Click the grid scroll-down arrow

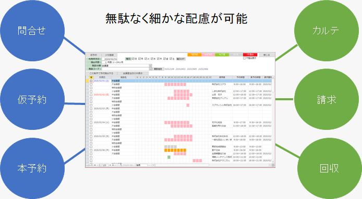(x=273, y=162)
